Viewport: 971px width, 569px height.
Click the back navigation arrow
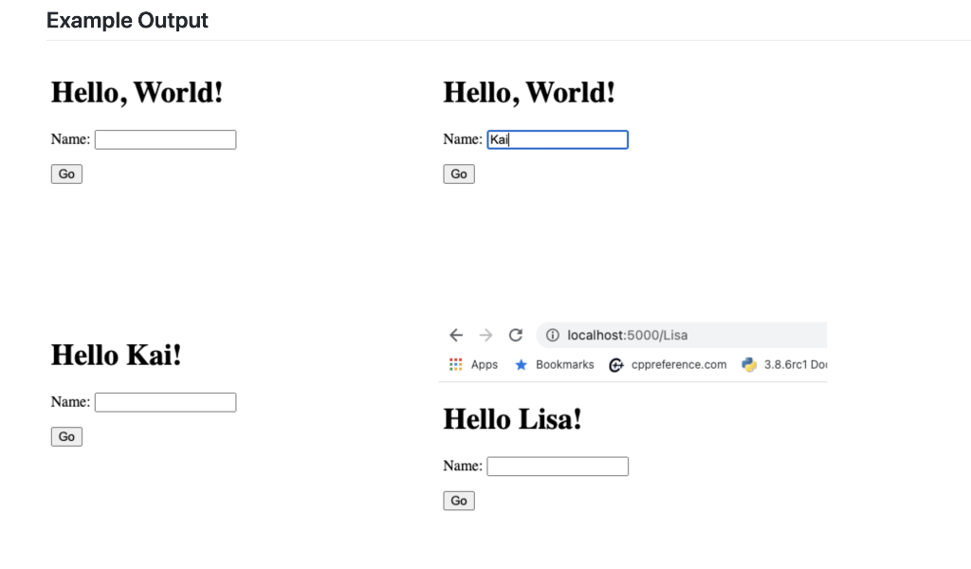point(456,335)
